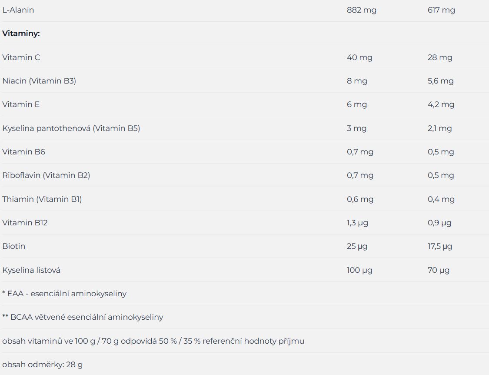Screen dimensions: 489x375
Task: Select the Vitaminy: section heading
Action: point(21,33)
